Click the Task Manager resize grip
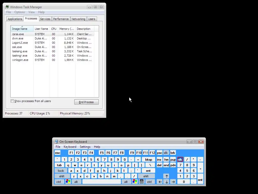 pyautogui.click(x=103, y=114)
